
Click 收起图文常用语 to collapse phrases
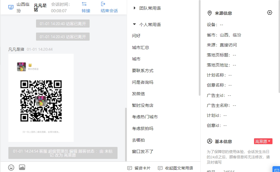[x=175, y=168]
